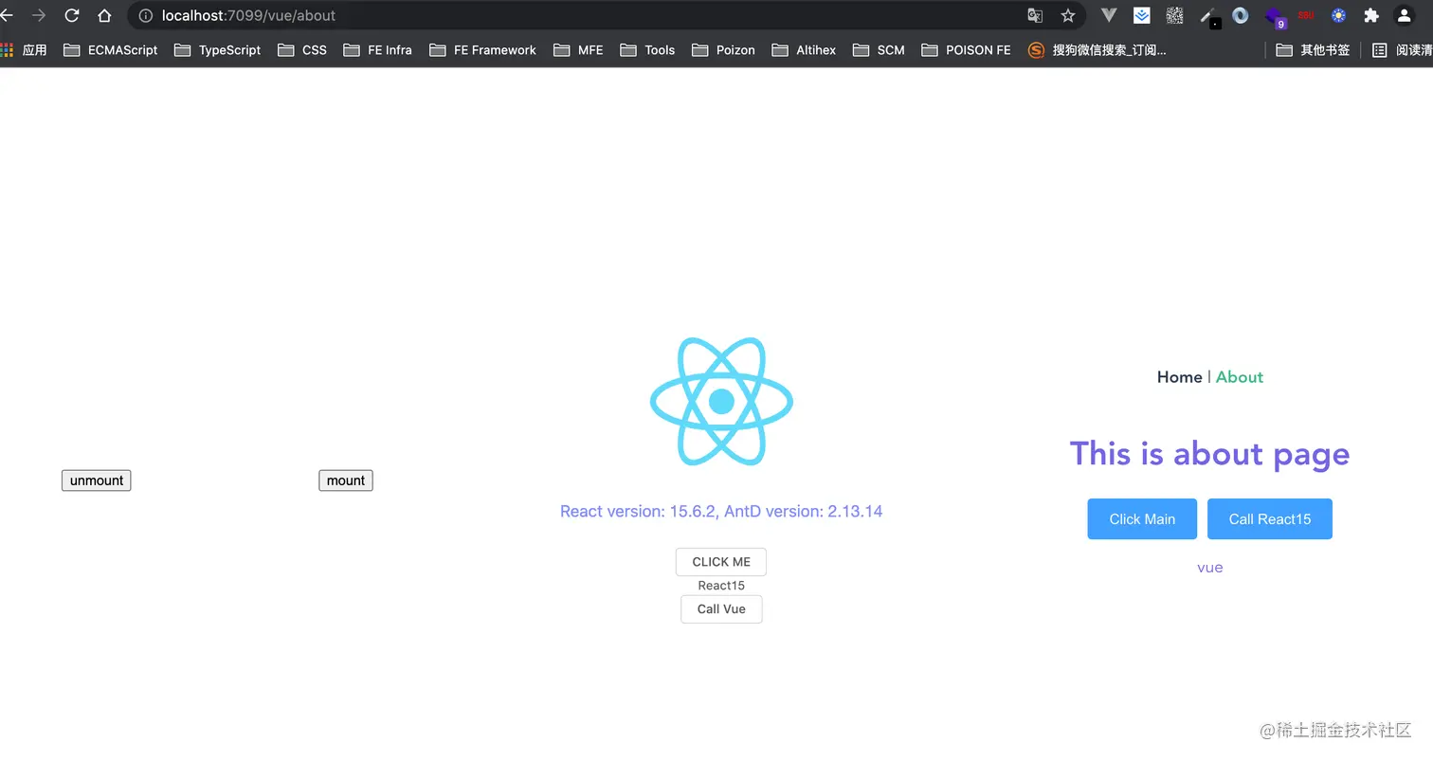Open the QR code extension icon
This screenshot has width=1433, height=761.
(x=1174, y=15)
